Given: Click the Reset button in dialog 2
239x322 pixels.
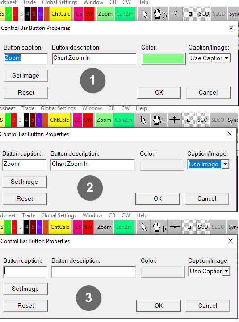Looking at the screenshot, I should tap(25, 198).
